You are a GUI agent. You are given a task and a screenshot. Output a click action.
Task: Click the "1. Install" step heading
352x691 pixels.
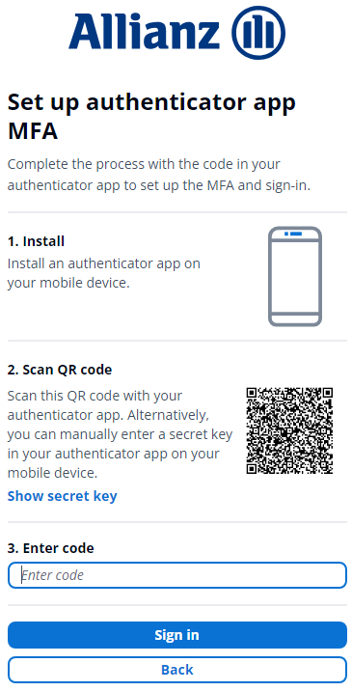[36, 241]
